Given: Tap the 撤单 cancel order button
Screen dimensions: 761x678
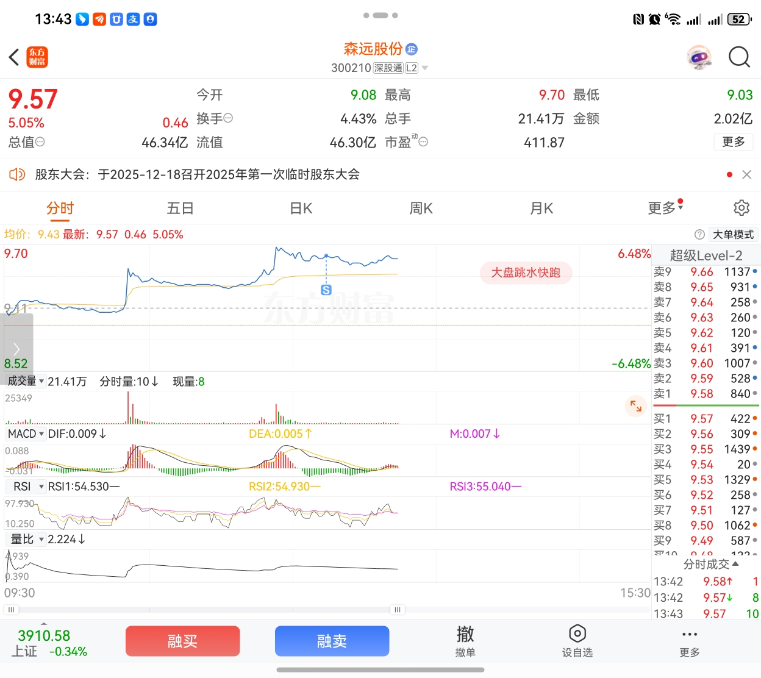Looking at the screenshot, I should click(465, 641).
